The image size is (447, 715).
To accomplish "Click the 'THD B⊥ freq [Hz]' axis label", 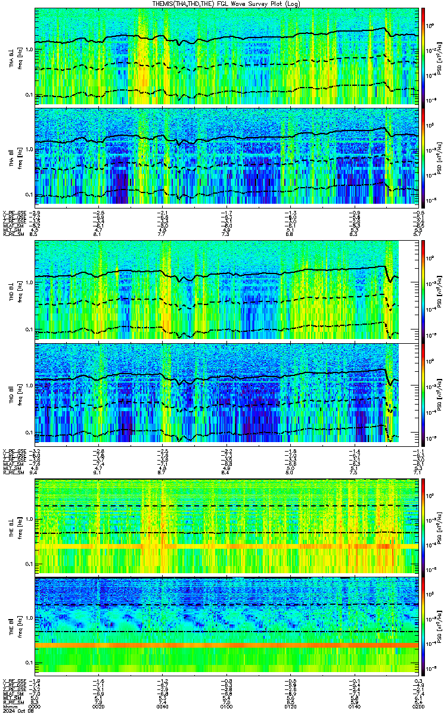I will click(x=15, y=291).
